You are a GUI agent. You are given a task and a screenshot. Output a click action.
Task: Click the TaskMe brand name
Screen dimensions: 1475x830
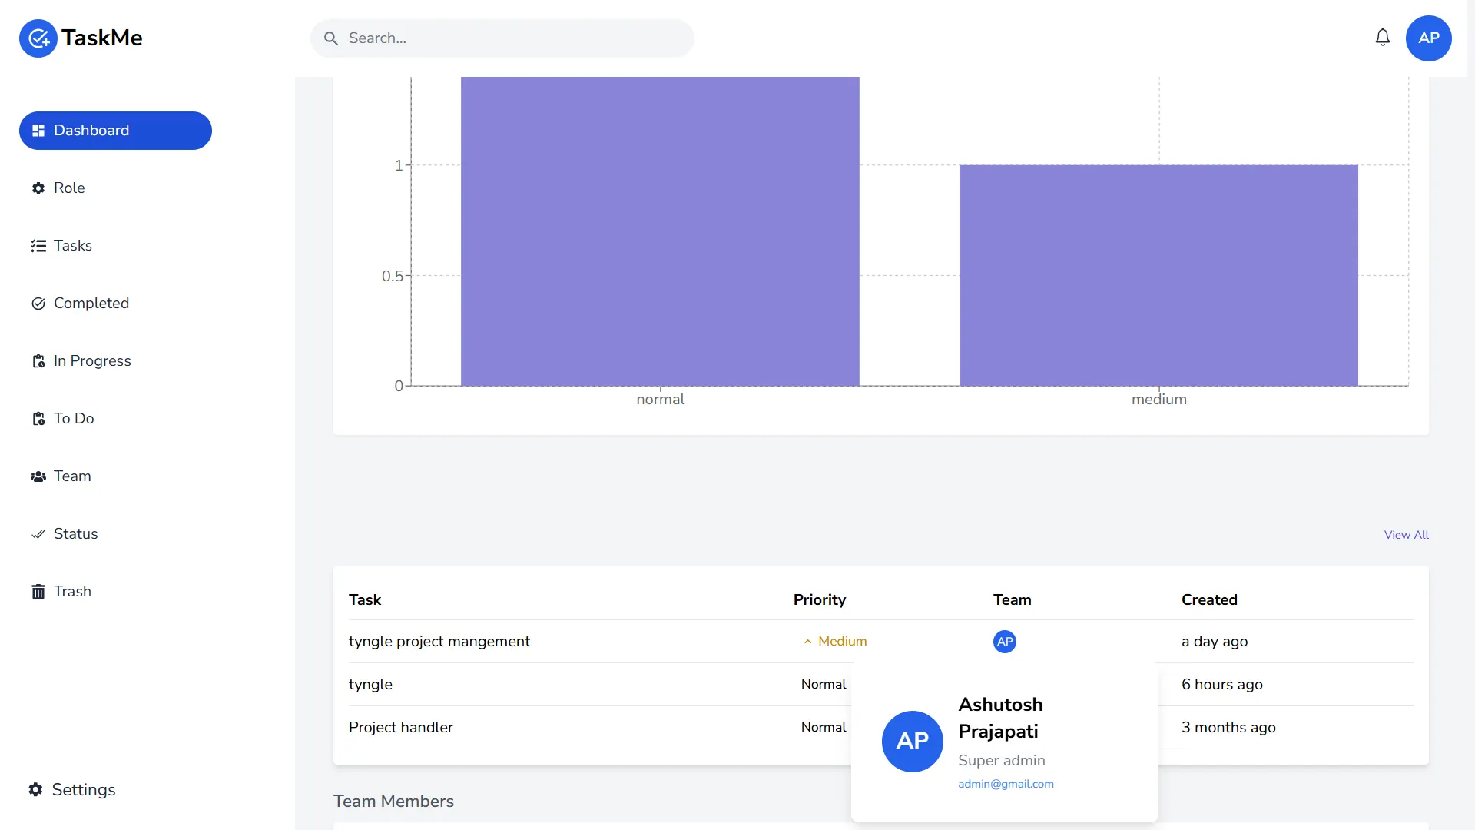point(101,38)
